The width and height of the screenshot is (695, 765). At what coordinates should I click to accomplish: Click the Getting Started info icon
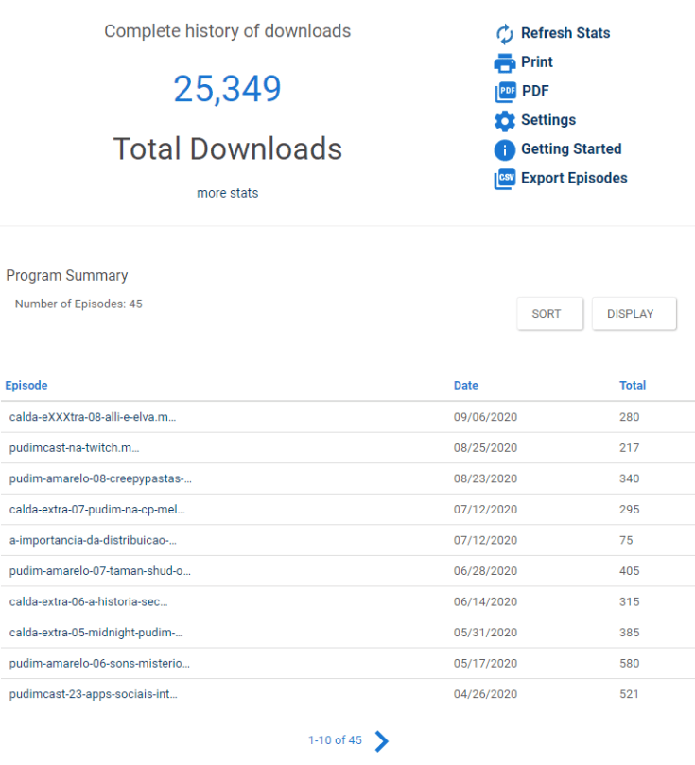505,149
